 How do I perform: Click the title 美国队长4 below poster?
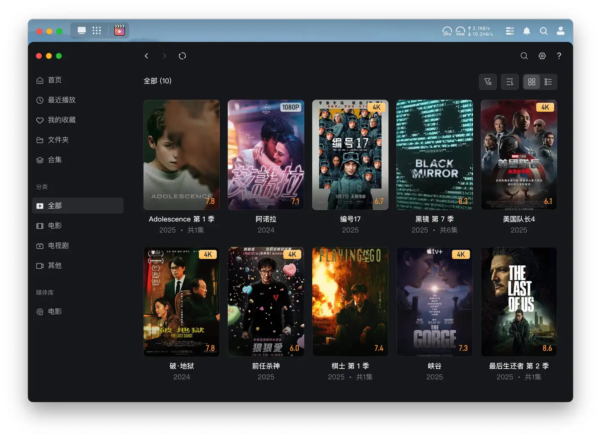click(519, 219)
